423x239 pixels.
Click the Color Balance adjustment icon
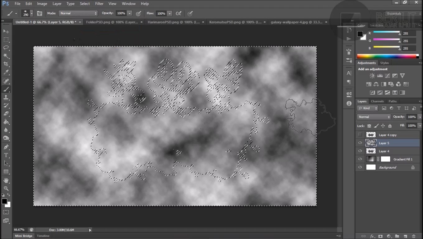tap(376, 84)
